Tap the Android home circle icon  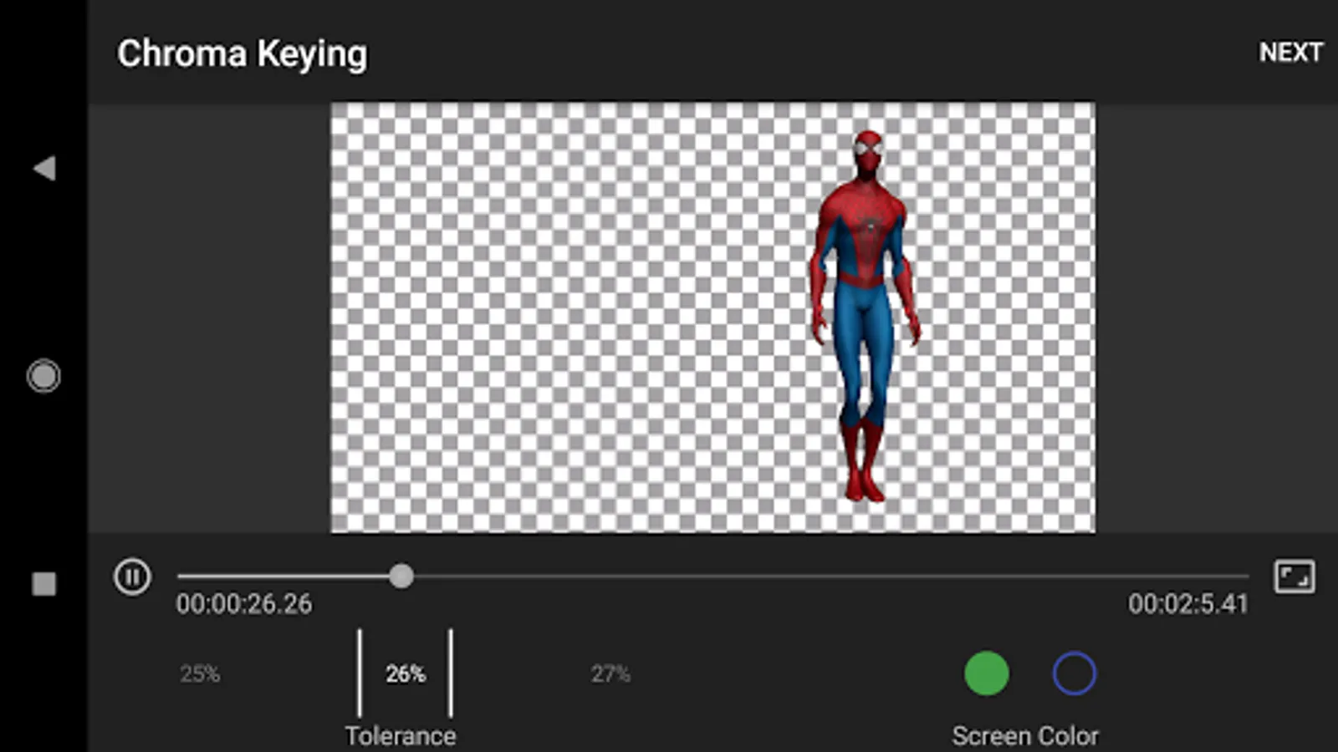point(43,376)
